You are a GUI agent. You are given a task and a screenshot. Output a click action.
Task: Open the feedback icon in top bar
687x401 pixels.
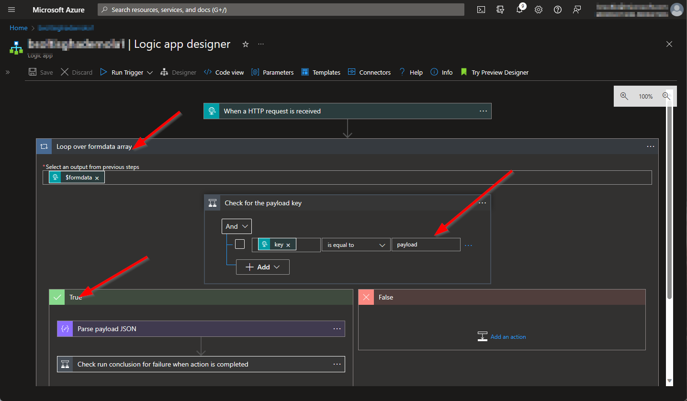point(577,10)
